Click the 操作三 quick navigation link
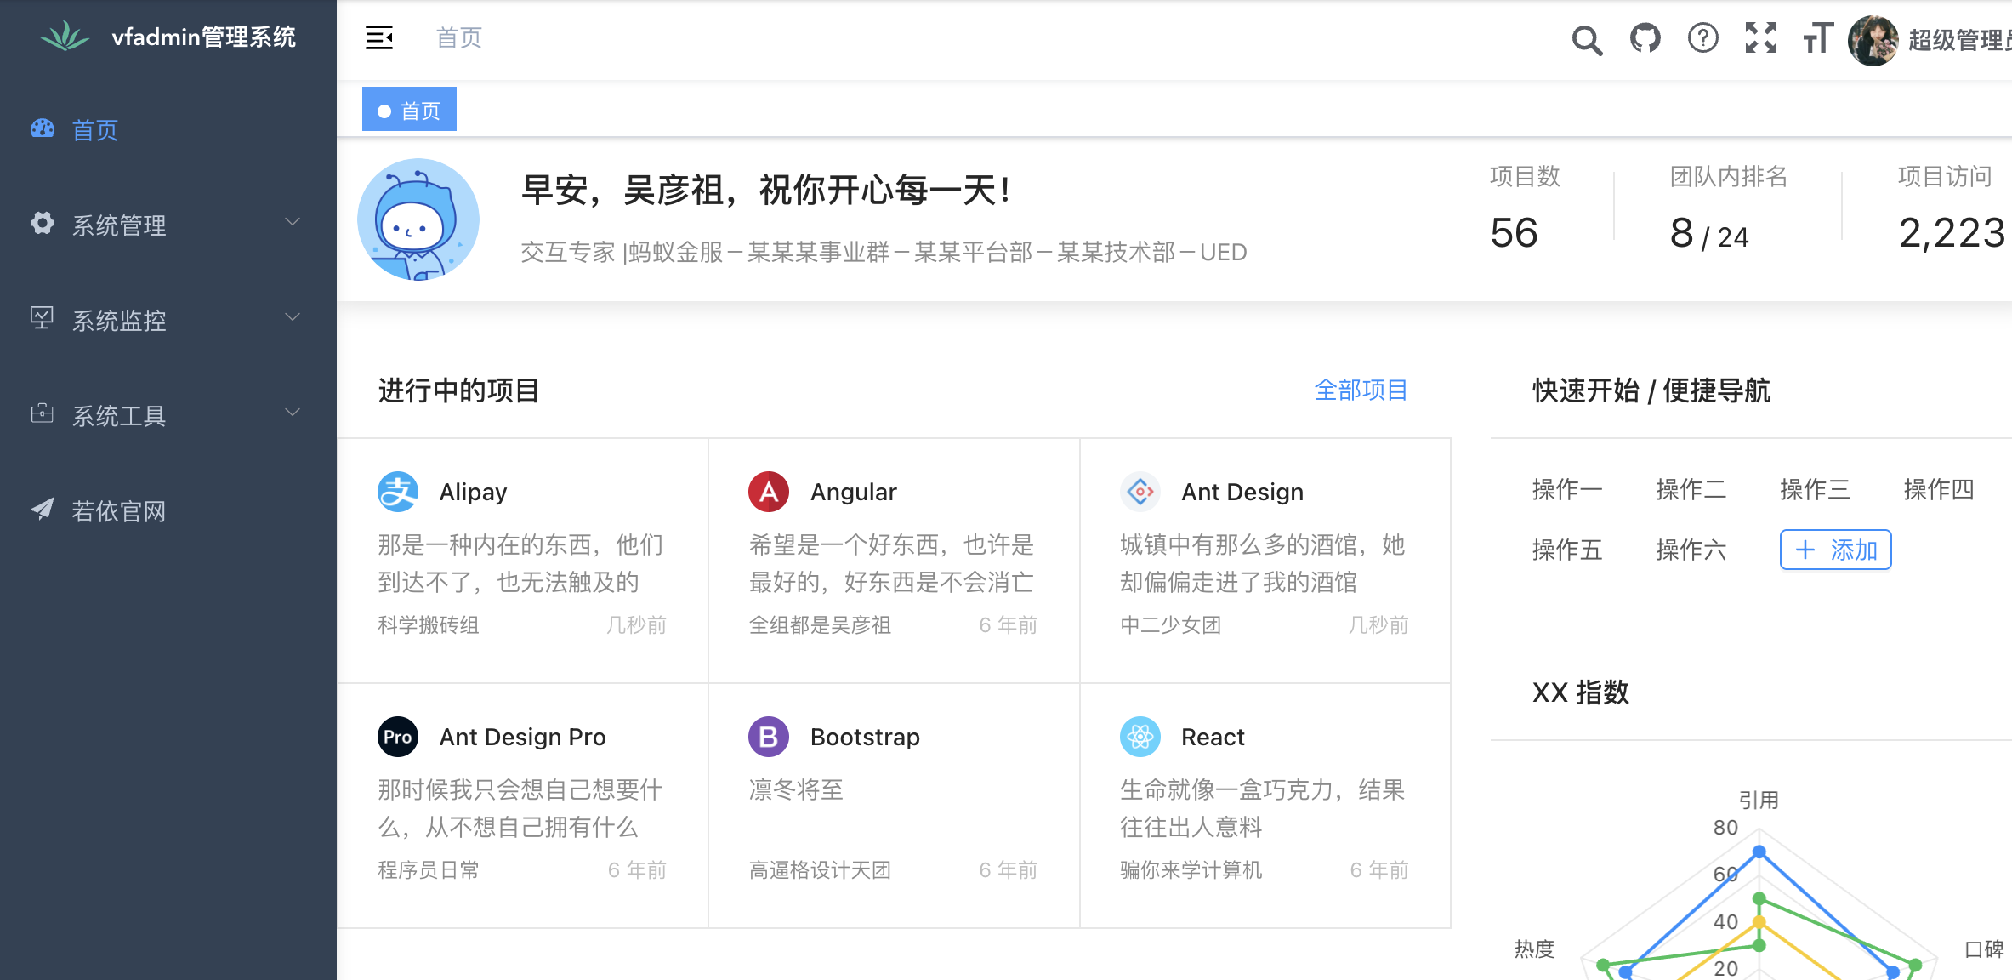This screenshot has height=980, width=2012. click(x=1815, y=489)
